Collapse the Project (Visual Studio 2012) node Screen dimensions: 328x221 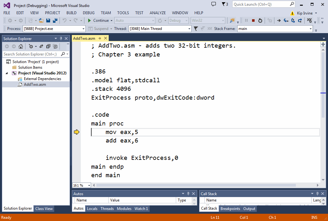pyautogui.click(x=7, y=73)
